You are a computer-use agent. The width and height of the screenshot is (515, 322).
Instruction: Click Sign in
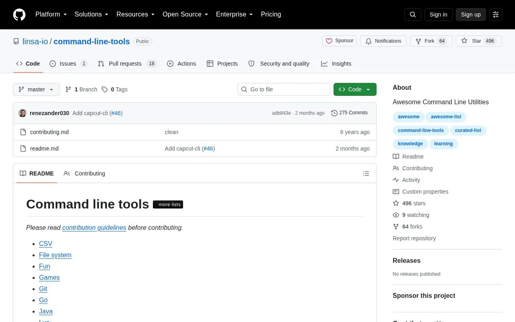pyautogui.click(x=438, y=14)
